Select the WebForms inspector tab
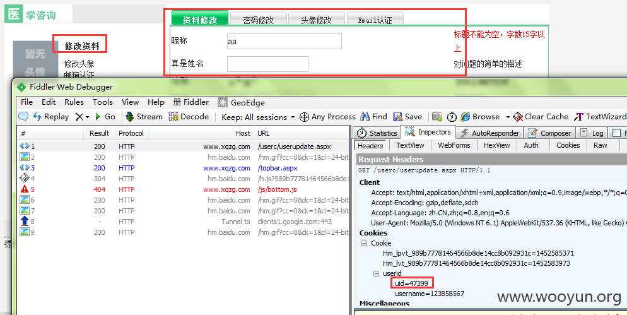Viewport: 627px width, 315px height. click(x=454, y=145)
